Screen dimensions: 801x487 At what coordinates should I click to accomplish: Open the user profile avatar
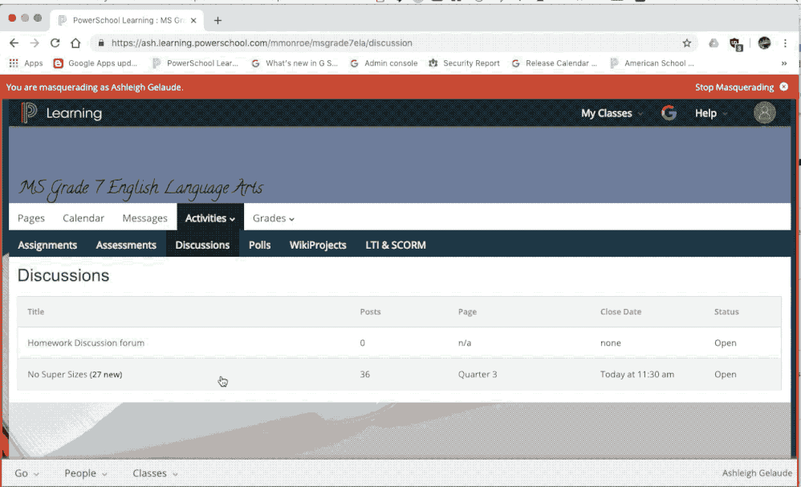764,113
